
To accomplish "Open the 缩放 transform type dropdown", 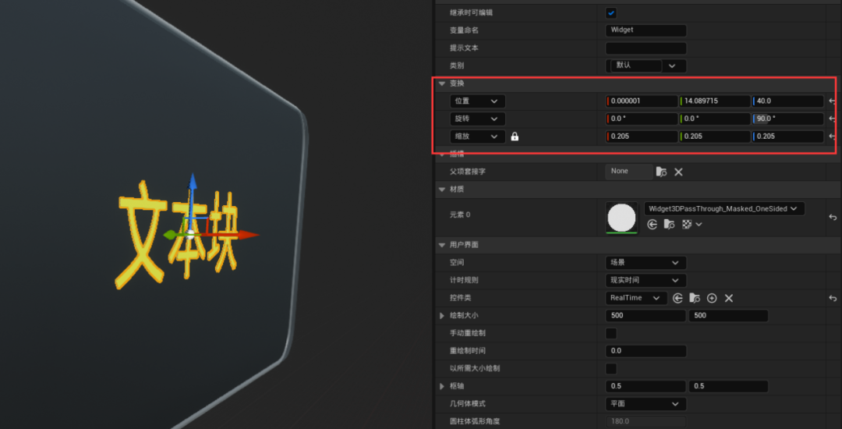I will 477,136.
